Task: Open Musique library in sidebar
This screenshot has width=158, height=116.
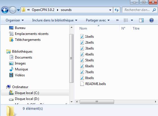Action: click(19, 69)
